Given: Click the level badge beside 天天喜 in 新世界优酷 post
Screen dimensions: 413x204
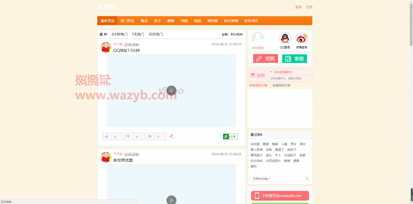Looking at the screenshot, I should [132, 154].
